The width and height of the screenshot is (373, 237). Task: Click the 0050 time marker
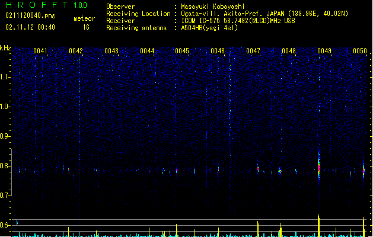point(360,51)
